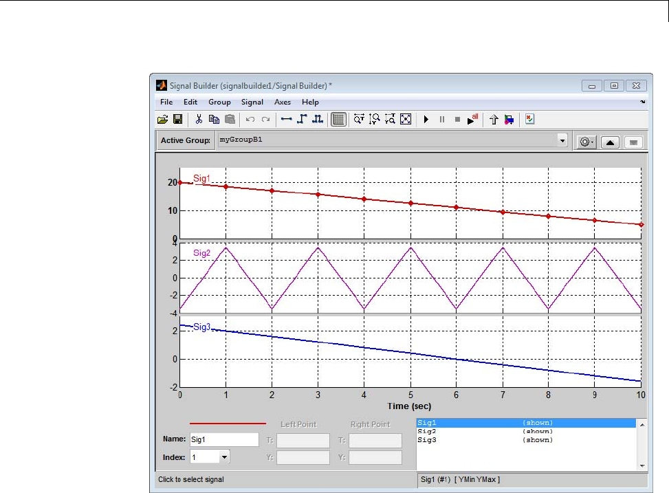Click the Zoom fit view icon
This screenshot has width=669, height=493.
[x=406, y=120]
